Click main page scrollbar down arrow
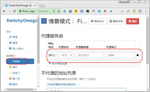 click(147, 90)
